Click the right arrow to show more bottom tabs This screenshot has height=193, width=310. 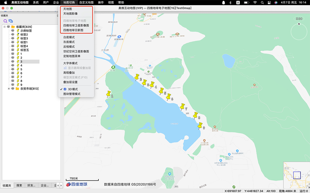click(61, 186)
